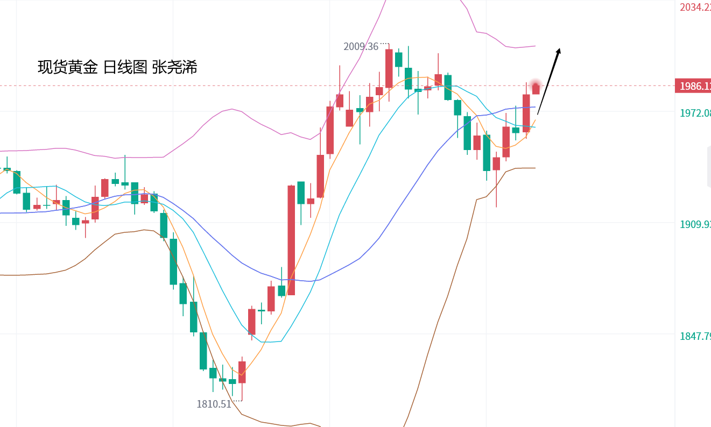Click the pink upper Bollinger band end
This screenshot has width=711, height=427.
[534, 46]
